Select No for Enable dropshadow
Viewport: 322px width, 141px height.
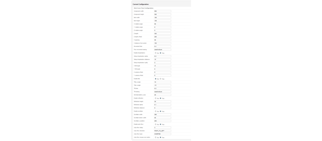pyautogui.click(x=155, y=53)
